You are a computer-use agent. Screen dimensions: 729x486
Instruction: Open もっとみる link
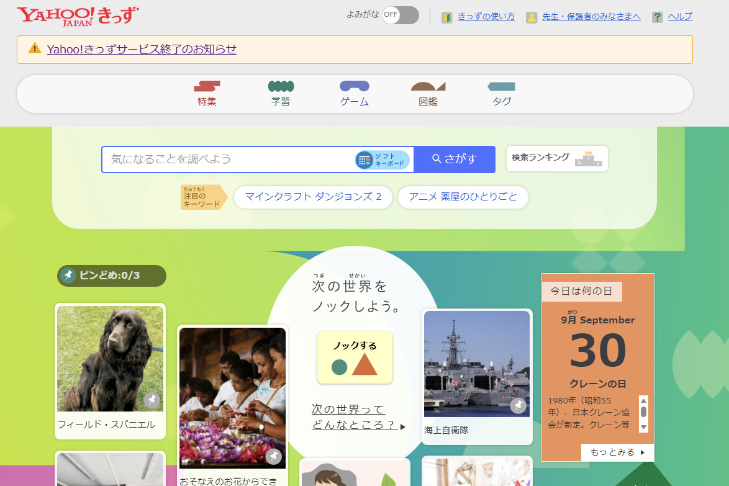(617, 452)
